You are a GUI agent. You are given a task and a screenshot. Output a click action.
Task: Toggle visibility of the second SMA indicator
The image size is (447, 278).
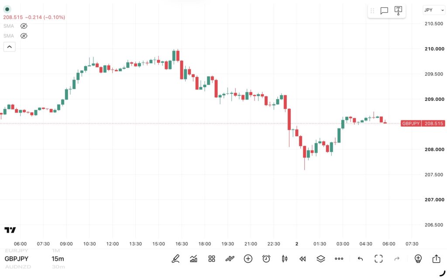(24, 36)
